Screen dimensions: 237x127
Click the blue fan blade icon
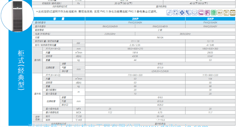182,12
